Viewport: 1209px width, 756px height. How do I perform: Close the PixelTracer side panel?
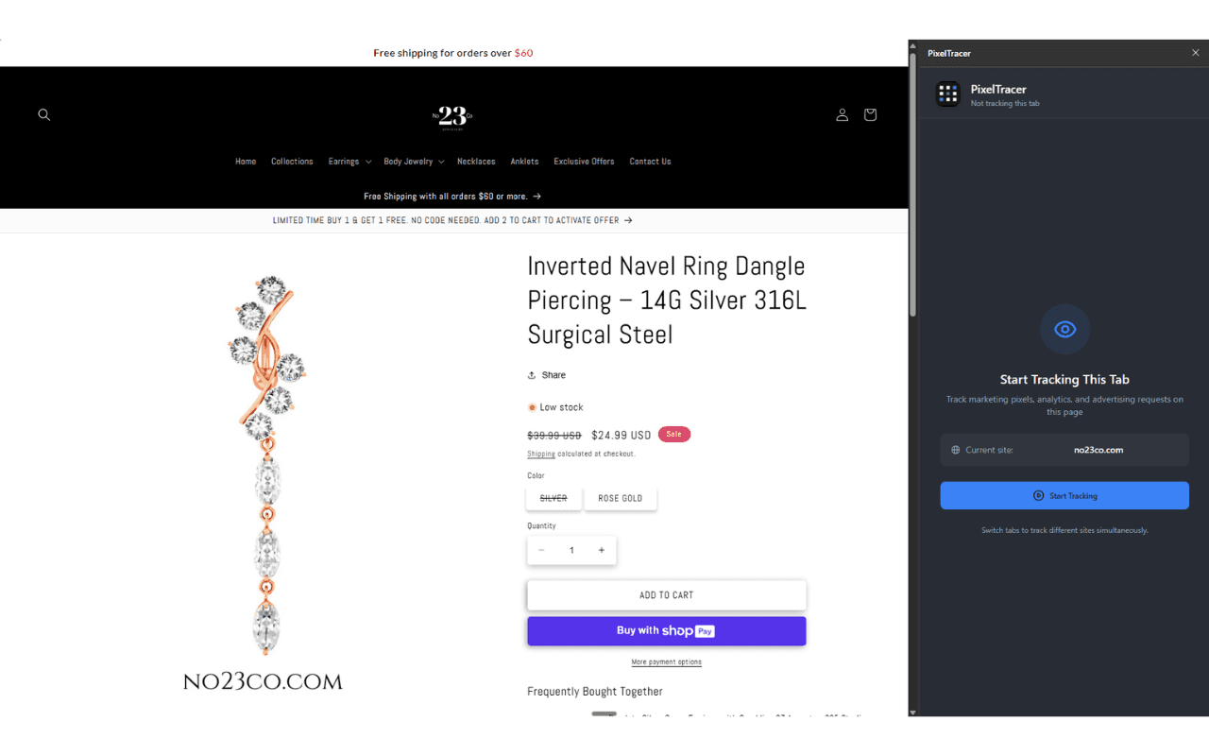(1195, 53)
